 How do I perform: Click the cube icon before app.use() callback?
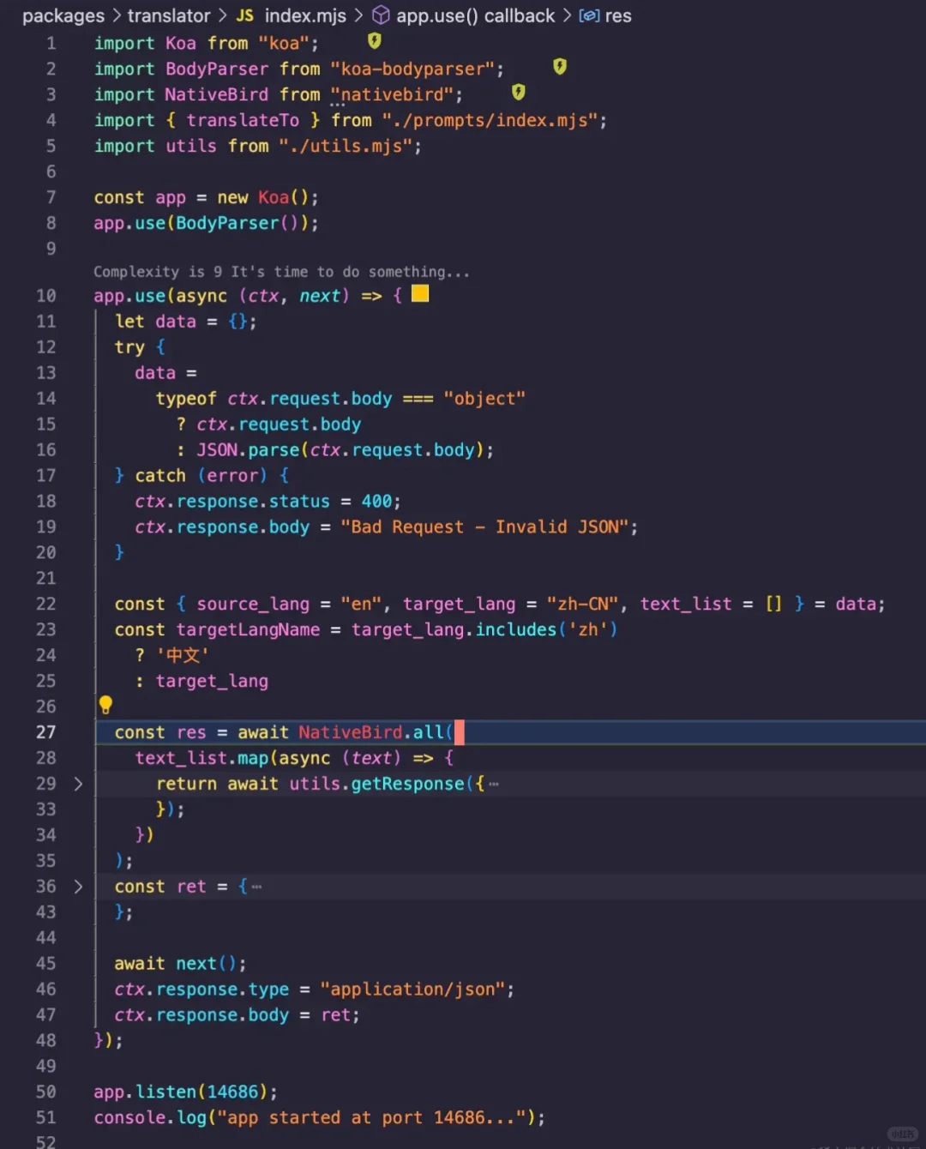click(381, 15)
